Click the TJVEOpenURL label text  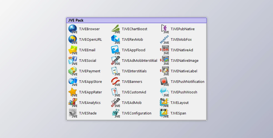pyautogui.click(x=90, y=40)
